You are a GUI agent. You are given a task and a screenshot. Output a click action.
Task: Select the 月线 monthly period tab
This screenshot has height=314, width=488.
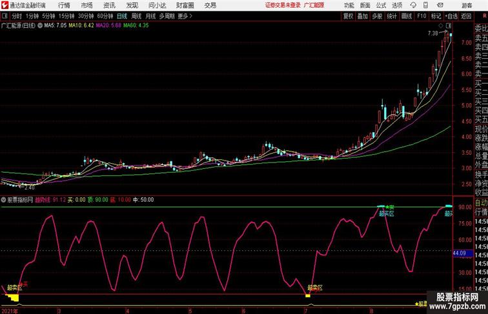coord(150,16)
